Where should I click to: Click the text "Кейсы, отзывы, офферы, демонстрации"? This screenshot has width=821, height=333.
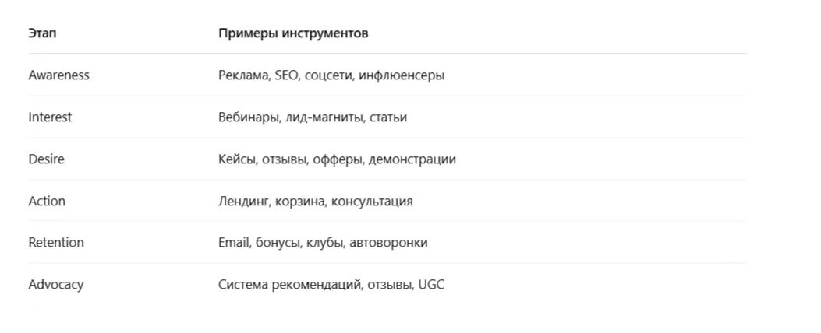pyautogui.click(x=337, y=159)
